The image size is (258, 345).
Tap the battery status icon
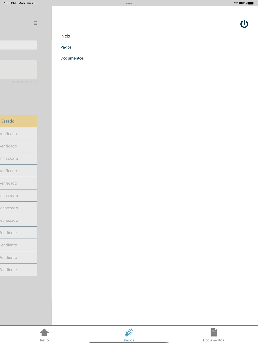251,3
